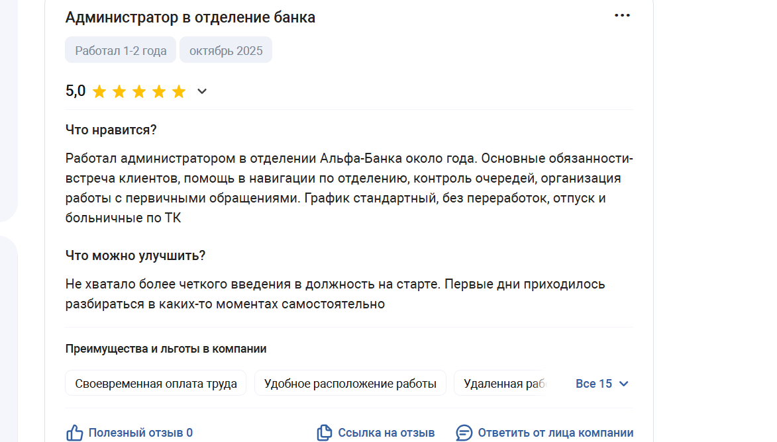
Task: Click the first rating star
Action: pyautogui.click(x=99, y=91)
